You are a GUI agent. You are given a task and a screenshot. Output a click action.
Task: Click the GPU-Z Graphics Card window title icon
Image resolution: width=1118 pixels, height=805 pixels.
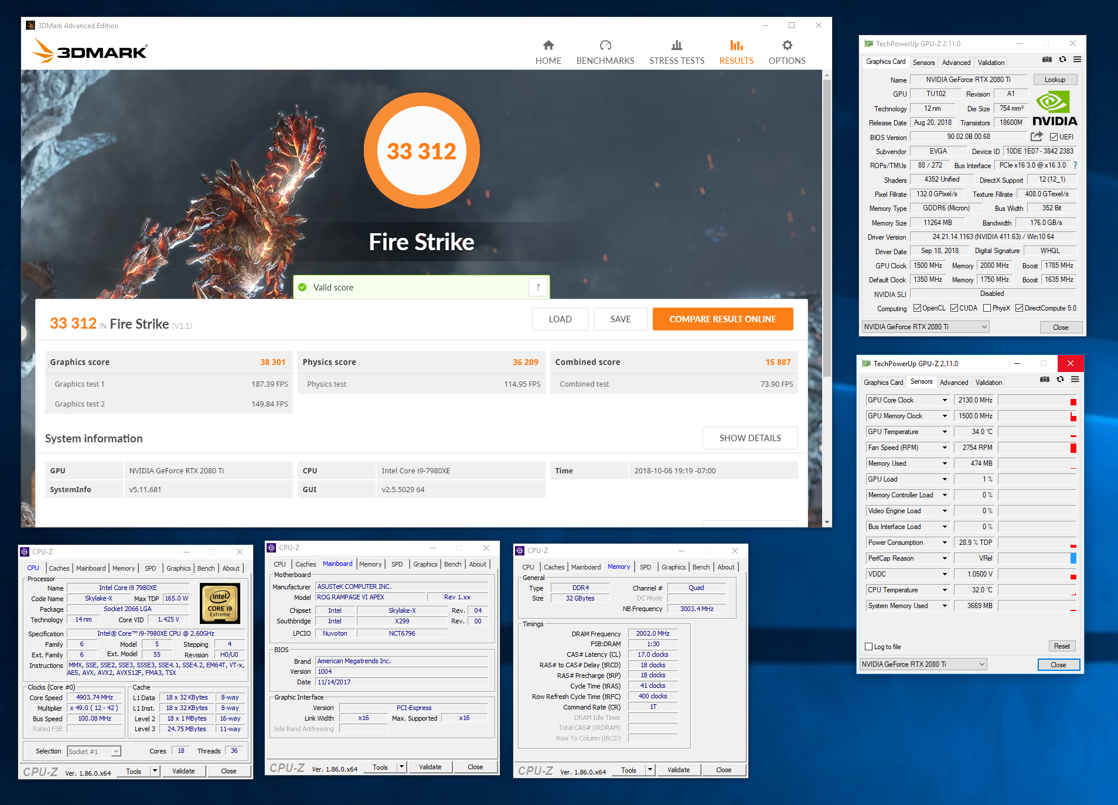[868, 44]
